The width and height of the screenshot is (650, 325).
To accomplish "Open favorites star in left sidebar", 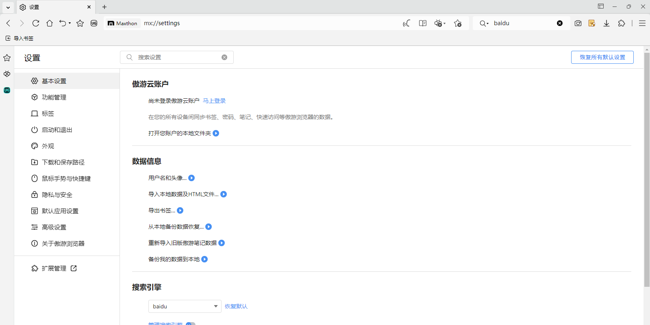I will (7, 58).
